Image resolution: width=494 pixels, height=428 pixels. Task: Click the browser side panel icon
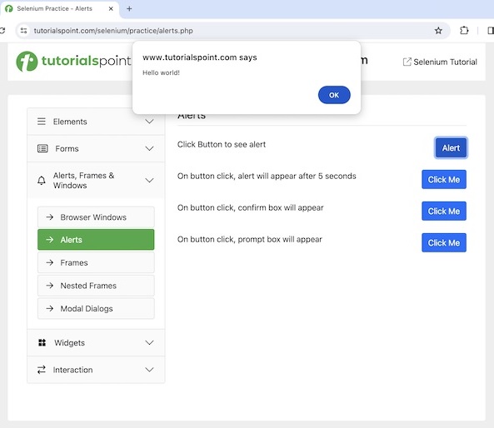point(491,31)
